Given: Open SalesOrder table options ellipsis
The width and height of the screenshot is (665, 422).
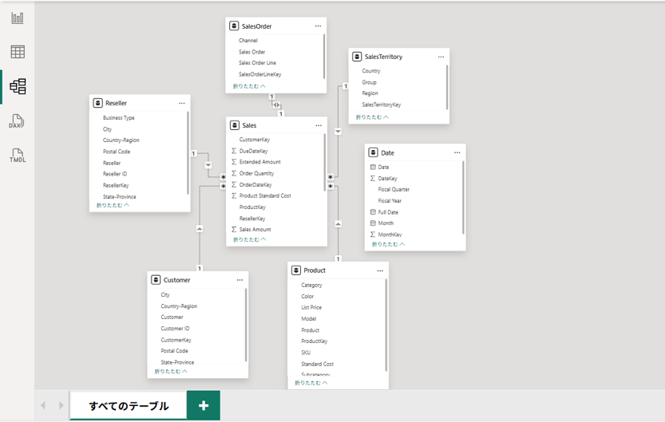Looking at the screenshot, I should (318, 26).
